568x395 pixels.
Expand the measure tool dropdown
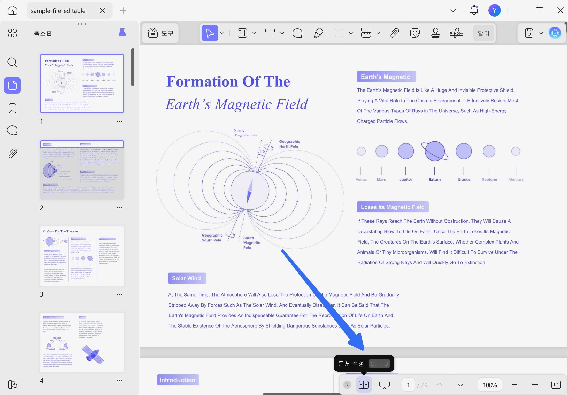(378, 33)
